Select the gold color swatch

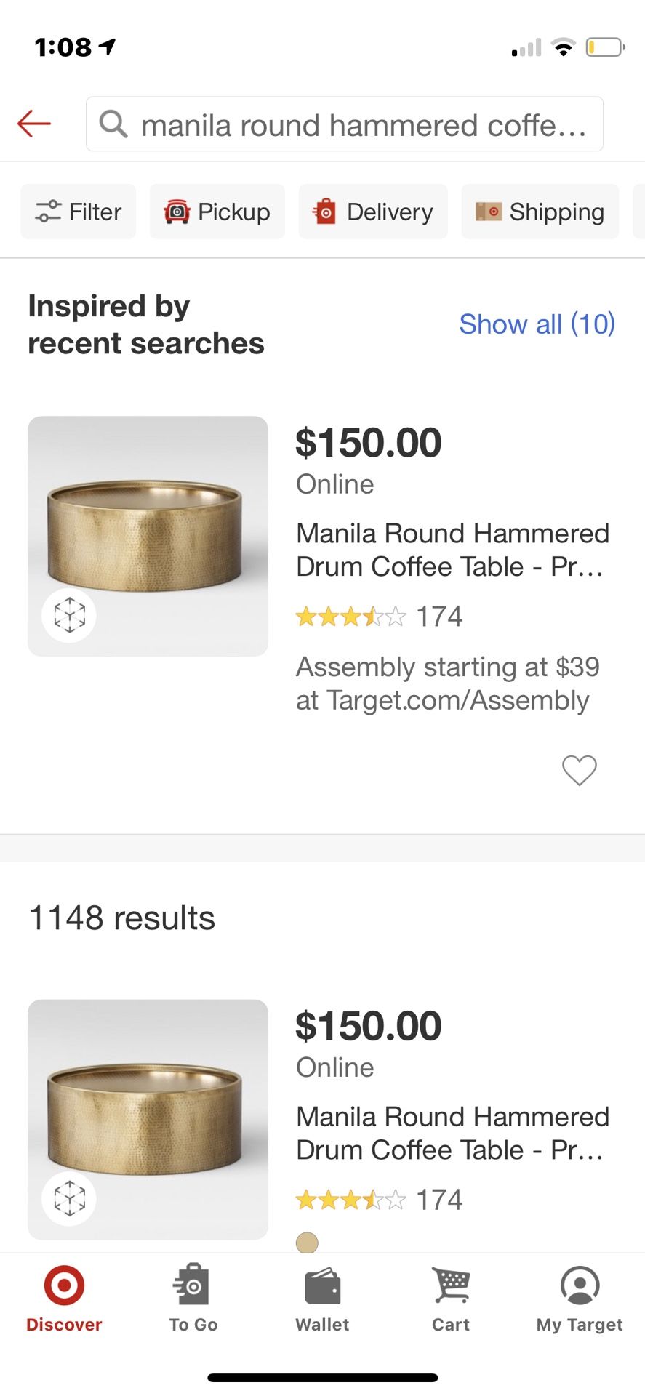point(307,1242)
